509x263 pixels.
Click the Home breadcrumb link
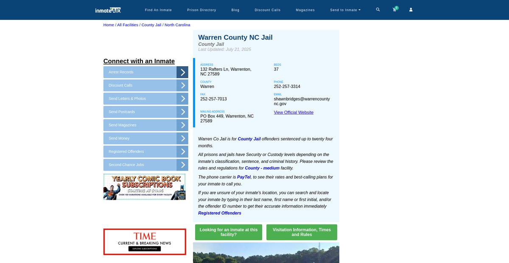(109, 25)
